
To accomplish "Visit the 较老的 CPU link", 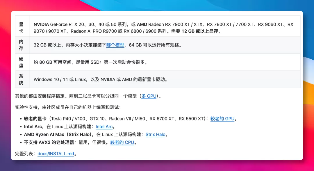I will [x=122, y=142].
